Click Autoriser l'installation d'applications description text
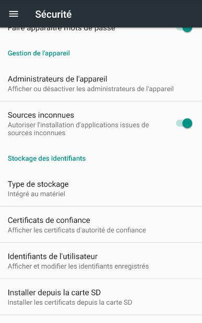Viewport: 202px width, 323px height. 78,129
